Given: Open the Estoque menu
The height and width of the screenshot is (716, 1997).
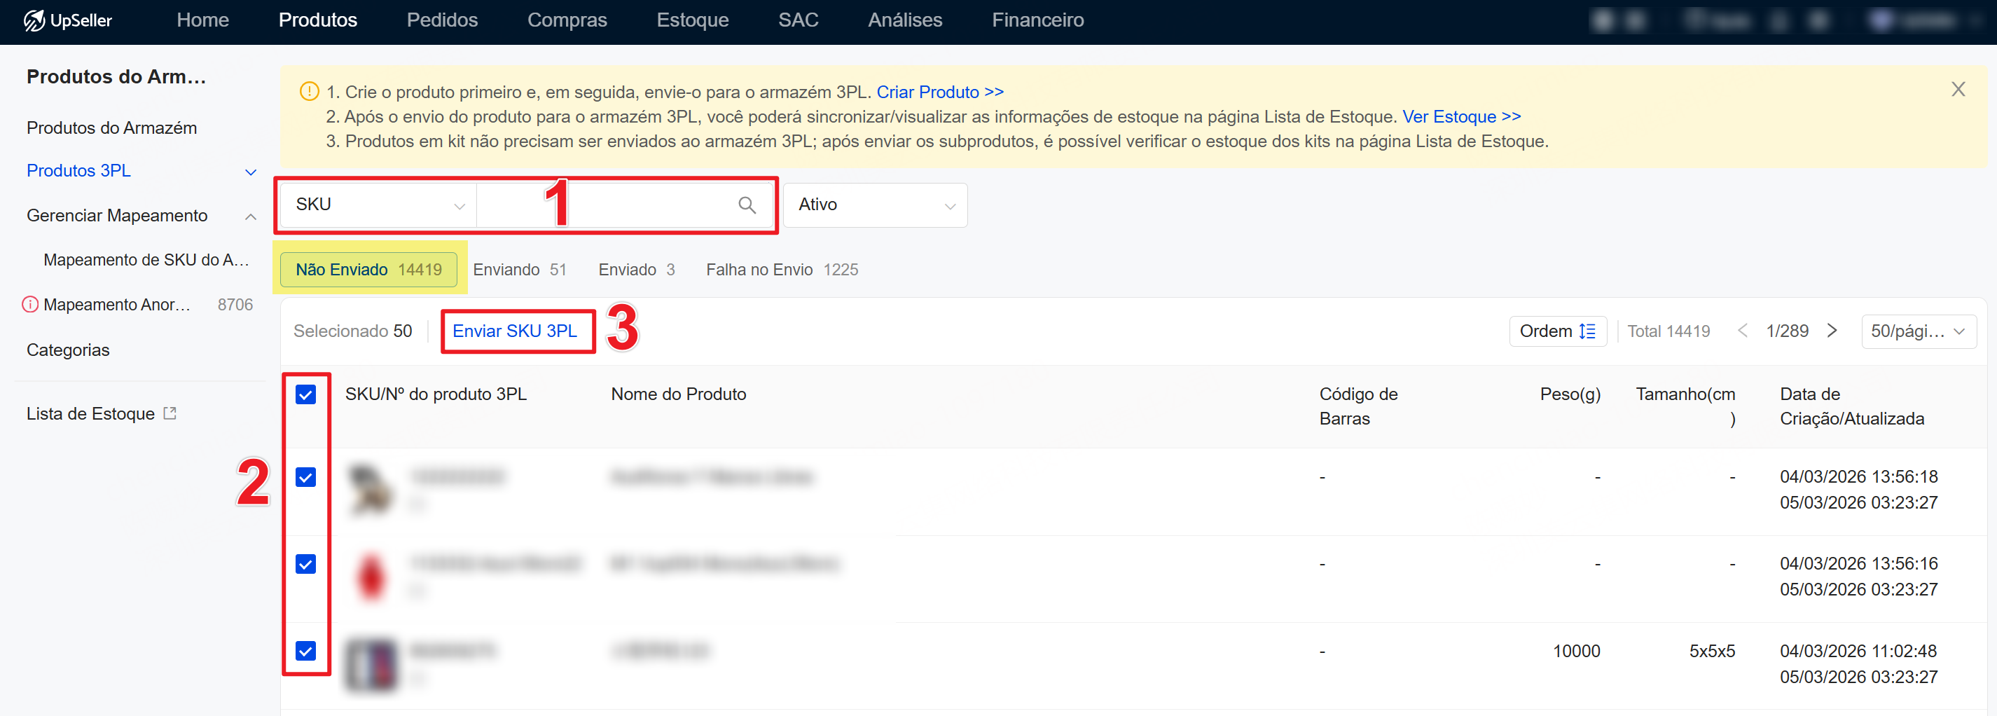Looking at the screenshot, I should point(691,20).
